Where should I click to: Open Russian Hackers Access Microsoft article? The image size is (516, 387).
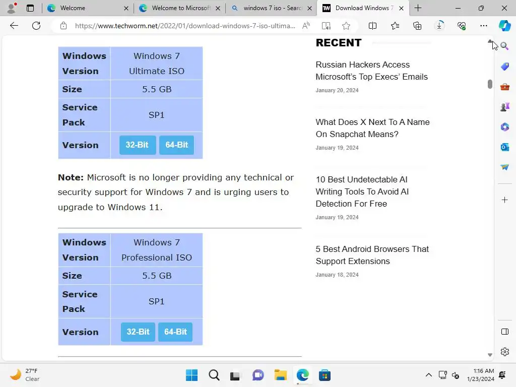(371, 71)
